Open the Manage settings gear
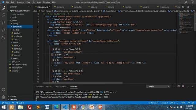196x110 pixels. pos(3,97)
